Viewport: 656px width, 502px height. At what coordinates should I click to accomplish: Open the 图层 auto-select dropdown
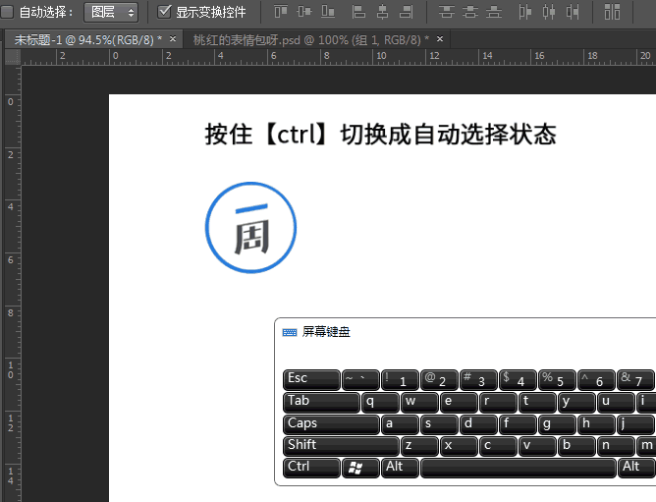pos(111,12)
